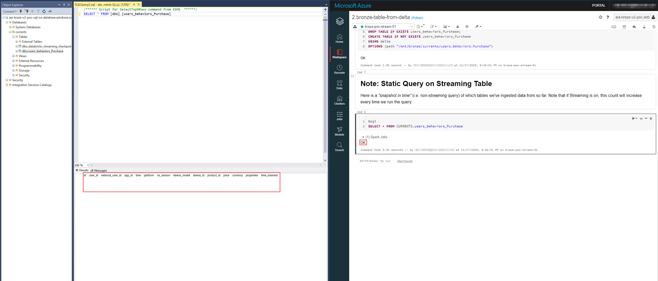
Task: Go to Jobs in Databricks sidebar
Action: click(339, 115)
